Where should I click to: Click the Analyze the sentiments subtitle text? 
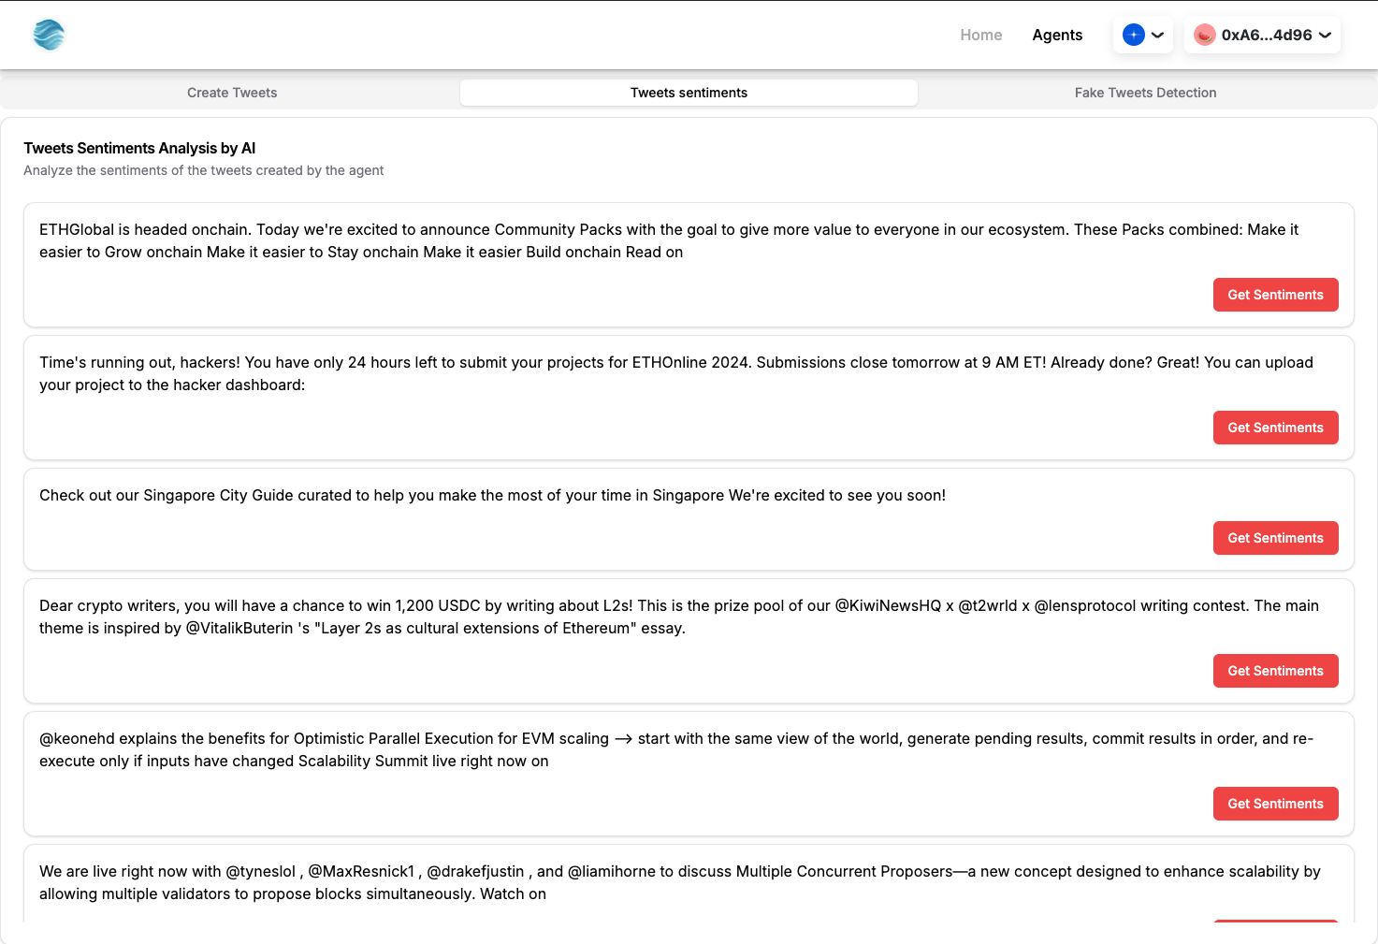click(203, 170)
